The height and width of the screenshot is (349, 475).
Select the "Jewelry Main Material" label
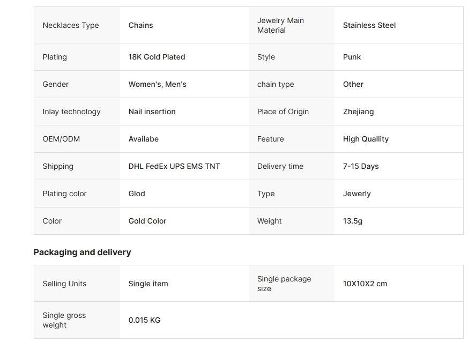click(x=280, y=25)
